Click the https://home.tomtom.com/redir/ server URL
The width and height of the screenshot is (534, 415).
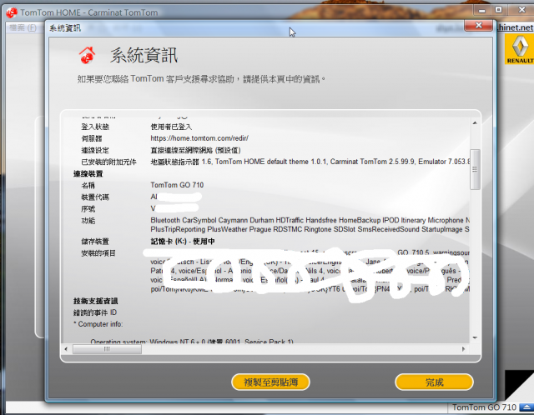(199, 138)
